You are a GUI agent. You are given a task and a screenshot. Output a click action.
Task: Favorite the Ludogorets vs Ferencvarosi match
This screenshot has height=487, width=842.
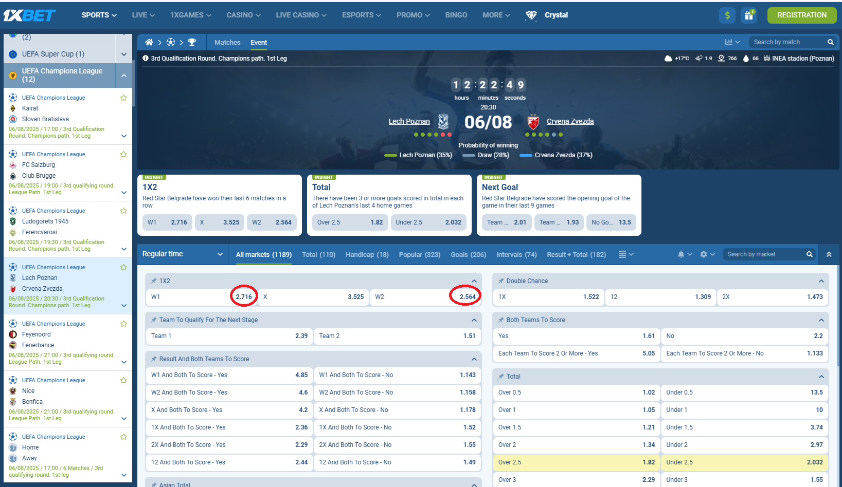pos(123,211)
